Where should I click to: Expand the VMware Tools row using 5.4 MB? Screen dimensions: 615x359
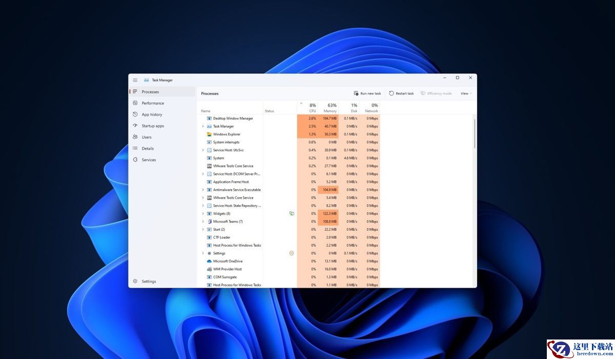coord(203,197)
